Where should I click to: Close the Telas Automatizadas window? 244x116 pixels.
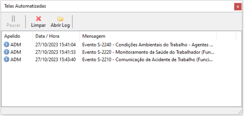tap(238, 7)
